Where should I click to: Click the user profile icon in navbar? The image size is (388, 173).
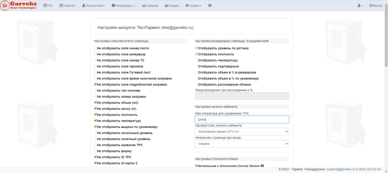[360, 5]
